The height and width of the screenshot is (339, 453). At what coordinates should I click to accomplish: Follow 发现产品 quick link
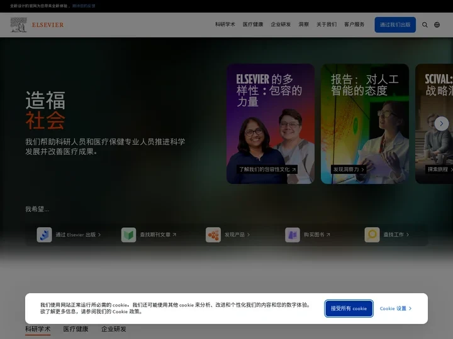pos(237,235)
